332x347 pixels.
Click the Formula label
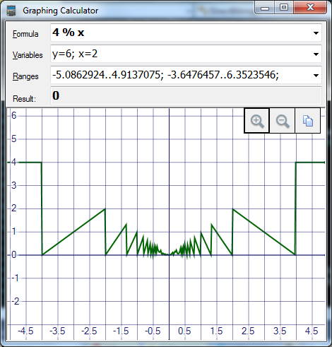(25, 34)
